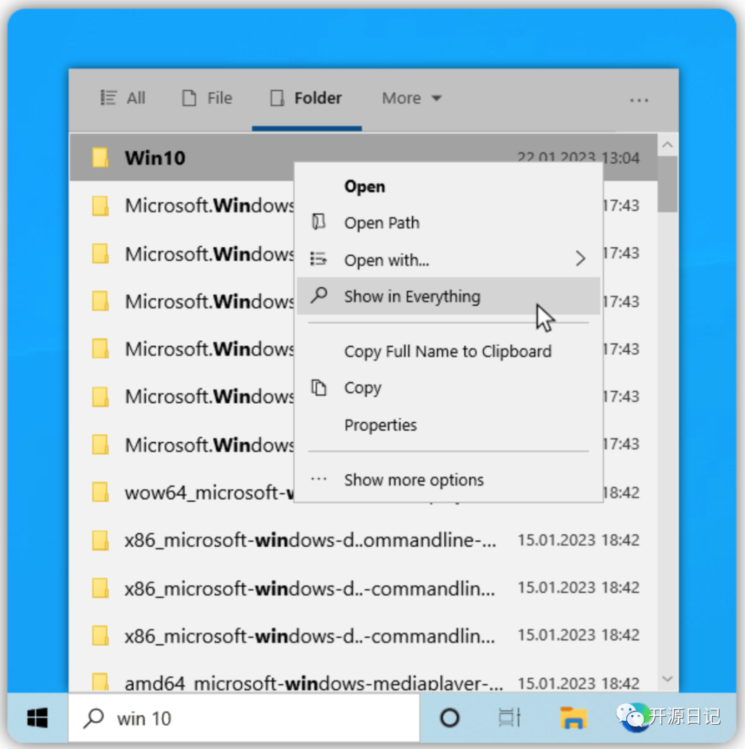Expand the Open with submenu arrow
Screen dimensions: 745x749
tap(580, 259)
